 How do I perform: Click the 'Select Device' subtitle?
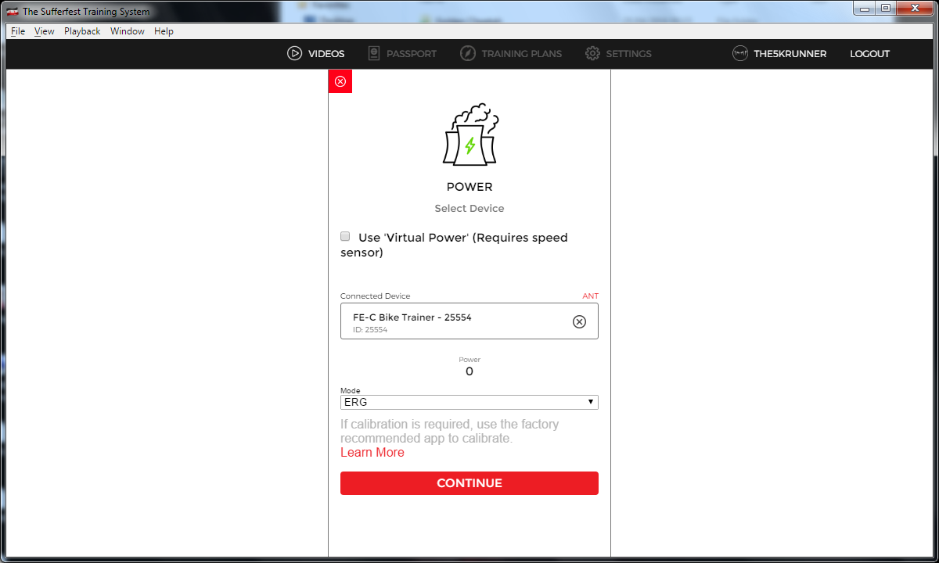point(469,209)
